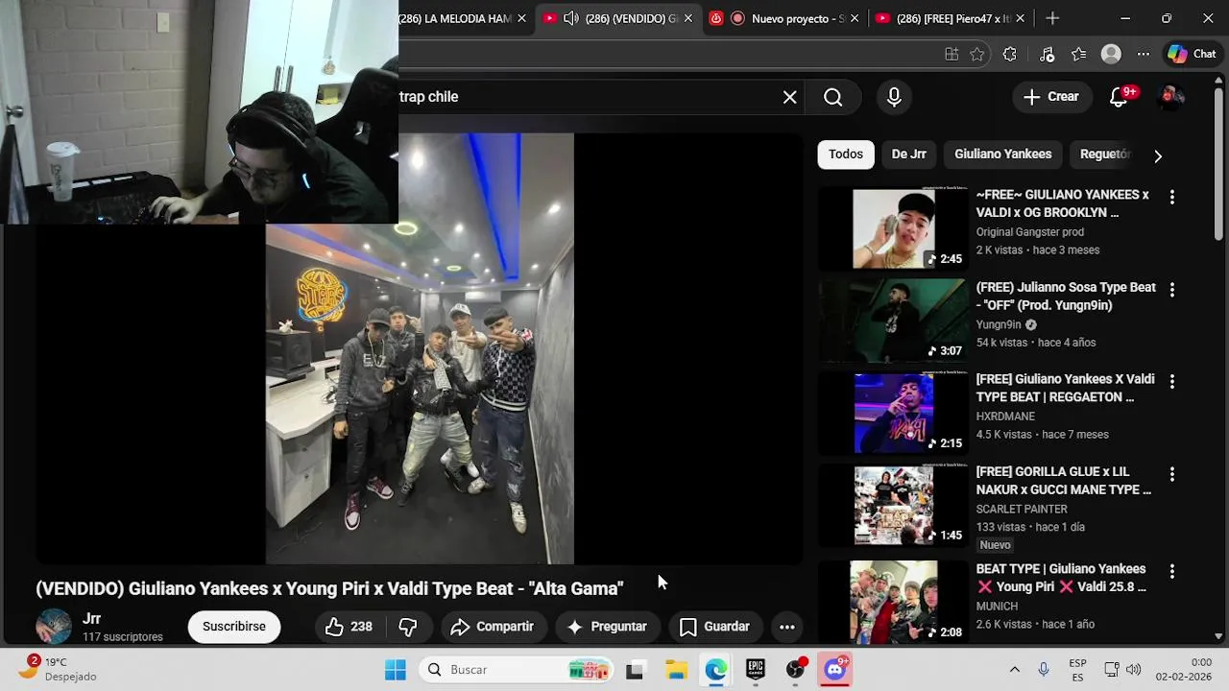Open more actions ellipsis under the video
Image resolution: width=1229 pixels, height=691 pixels.
coord(786,627)
